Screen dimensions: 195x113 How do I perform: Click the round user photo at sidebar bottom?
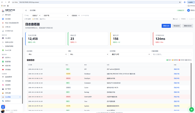(x=3, y=111)
